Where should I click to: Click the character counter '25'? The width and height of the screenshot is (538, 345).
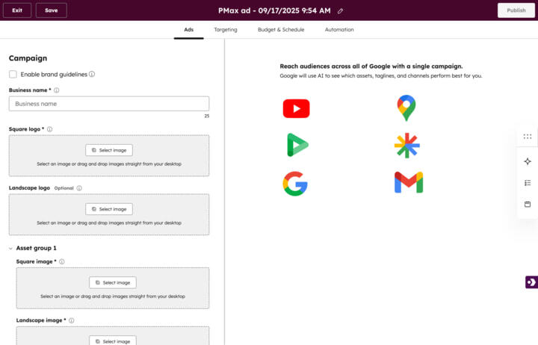pos(207,116)
